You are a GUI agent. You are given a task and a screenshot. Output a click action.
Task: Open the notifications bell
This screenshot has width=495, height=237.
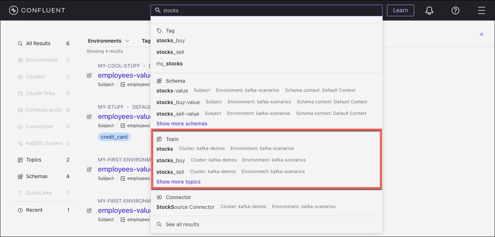pyautogui.click(x=429, y=10)
